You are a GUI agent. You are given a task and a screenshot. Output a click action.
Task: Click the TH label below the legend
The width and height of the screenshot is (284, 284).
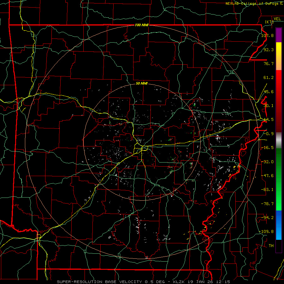[x=271, y=246]
